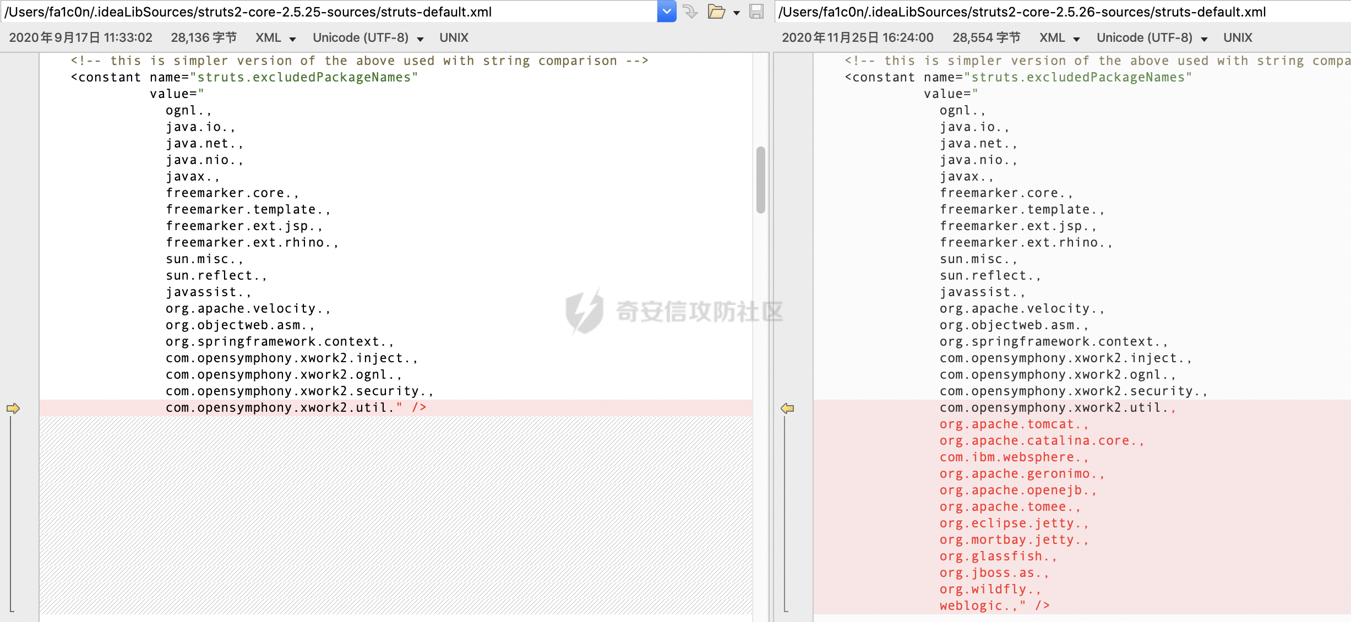
Task: Click the copy-to-left yellow arrow in right gutter
Action: 787,408
